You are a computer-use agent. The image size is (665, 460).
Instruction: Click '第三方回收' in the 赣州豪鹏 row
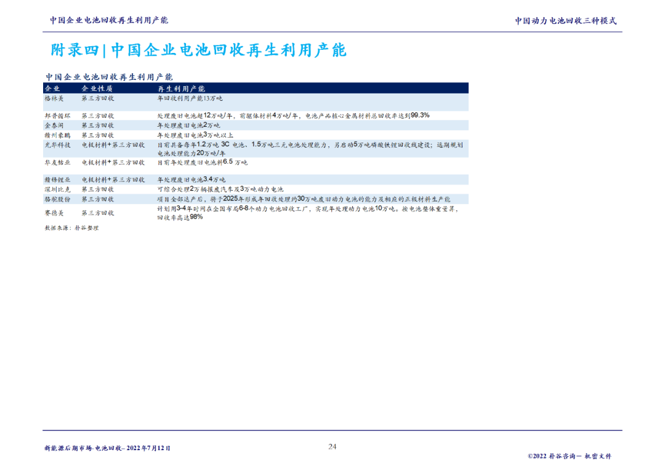point(98,135)
